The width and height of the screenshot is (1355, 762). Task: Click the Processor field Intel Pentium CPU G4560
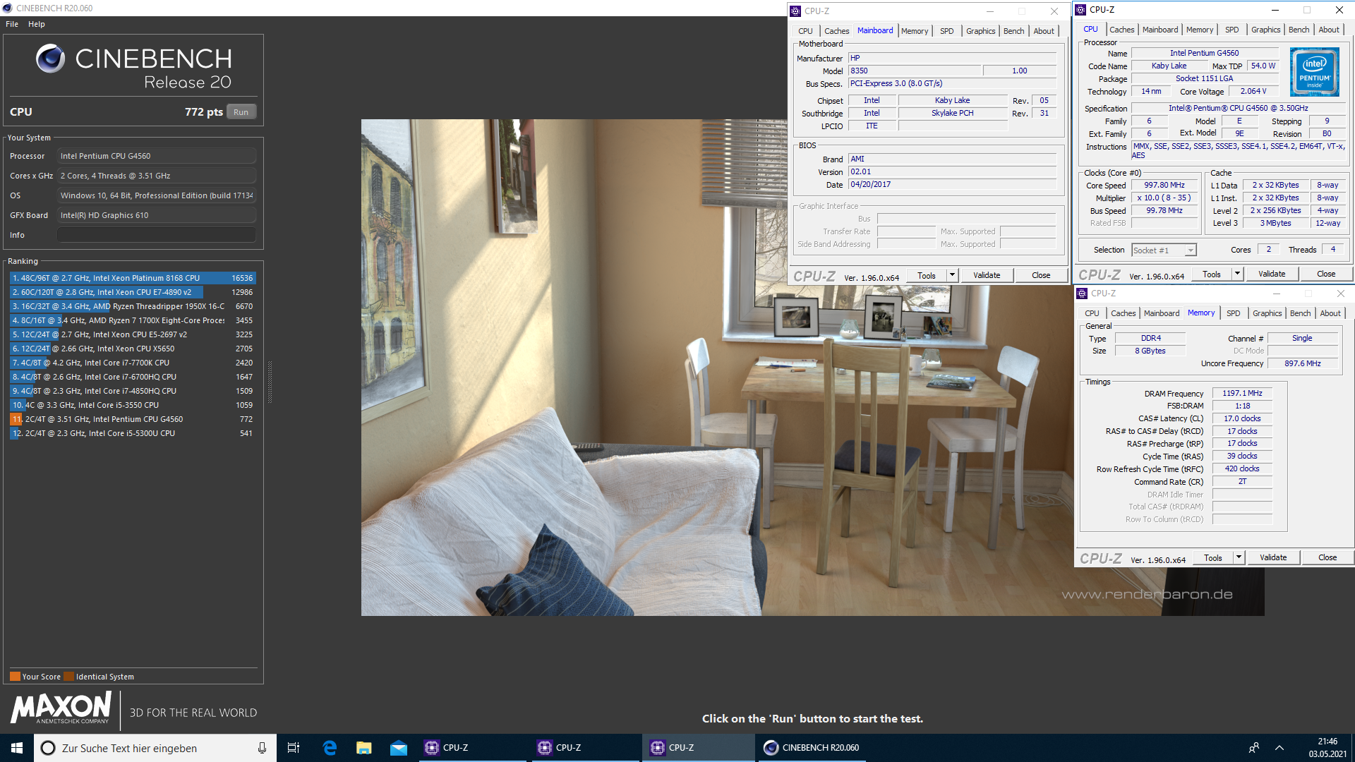click(157, 156)
